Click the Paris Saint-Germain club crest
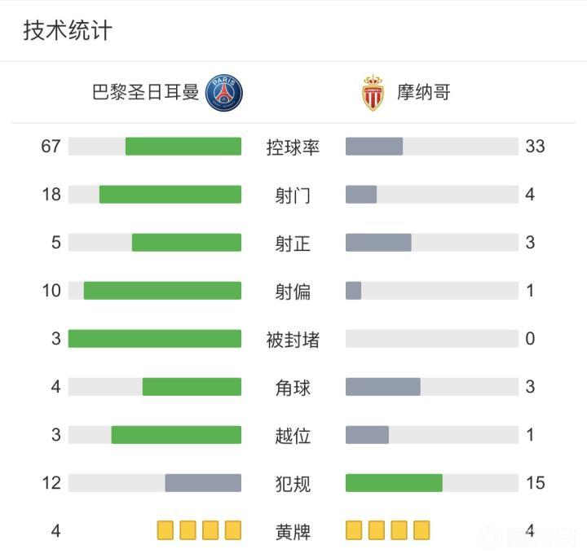Viewport: 587px width, 558px height. pyautogui.click(x=223, y=92)
